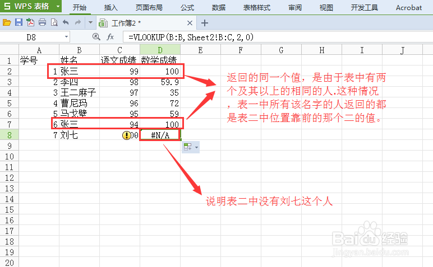433x267 pixels.
Task: Select cell with score 96
Action: (119, 103)
